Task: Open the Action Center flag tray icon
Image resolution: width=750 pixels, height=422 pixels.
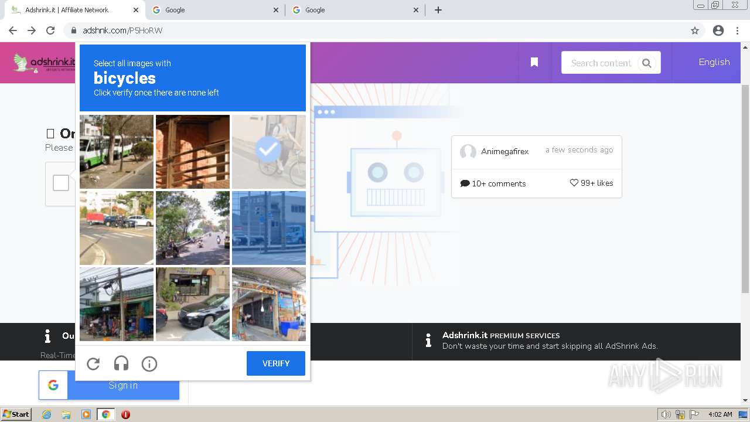Action: (x=694, y=414)
